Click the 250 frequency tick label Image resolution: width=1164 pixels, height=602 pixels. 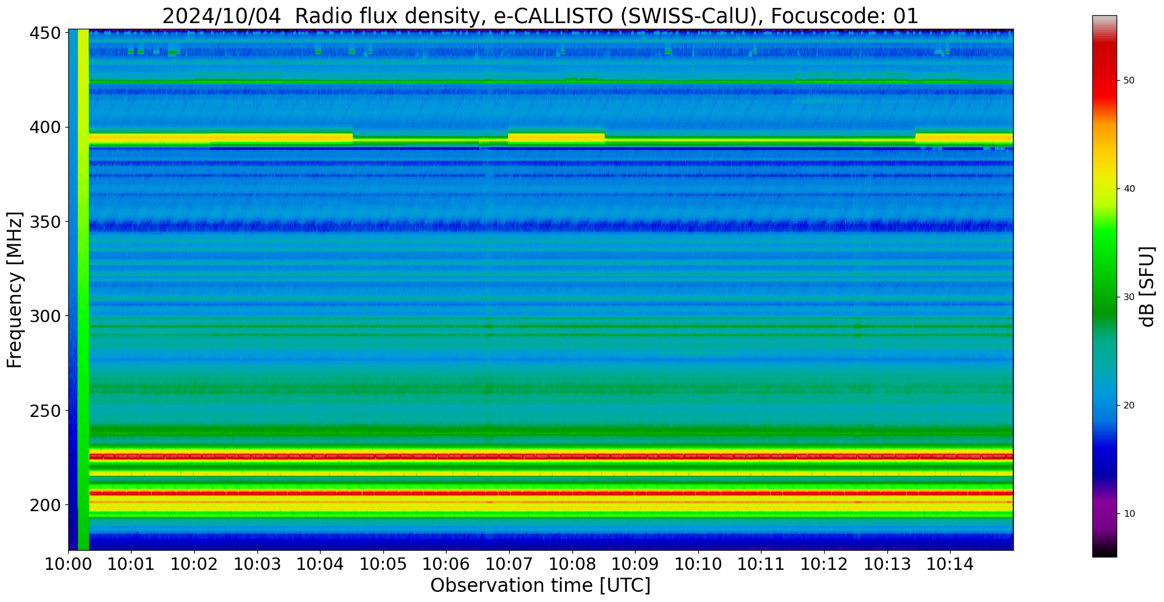[x=45, y=410]
